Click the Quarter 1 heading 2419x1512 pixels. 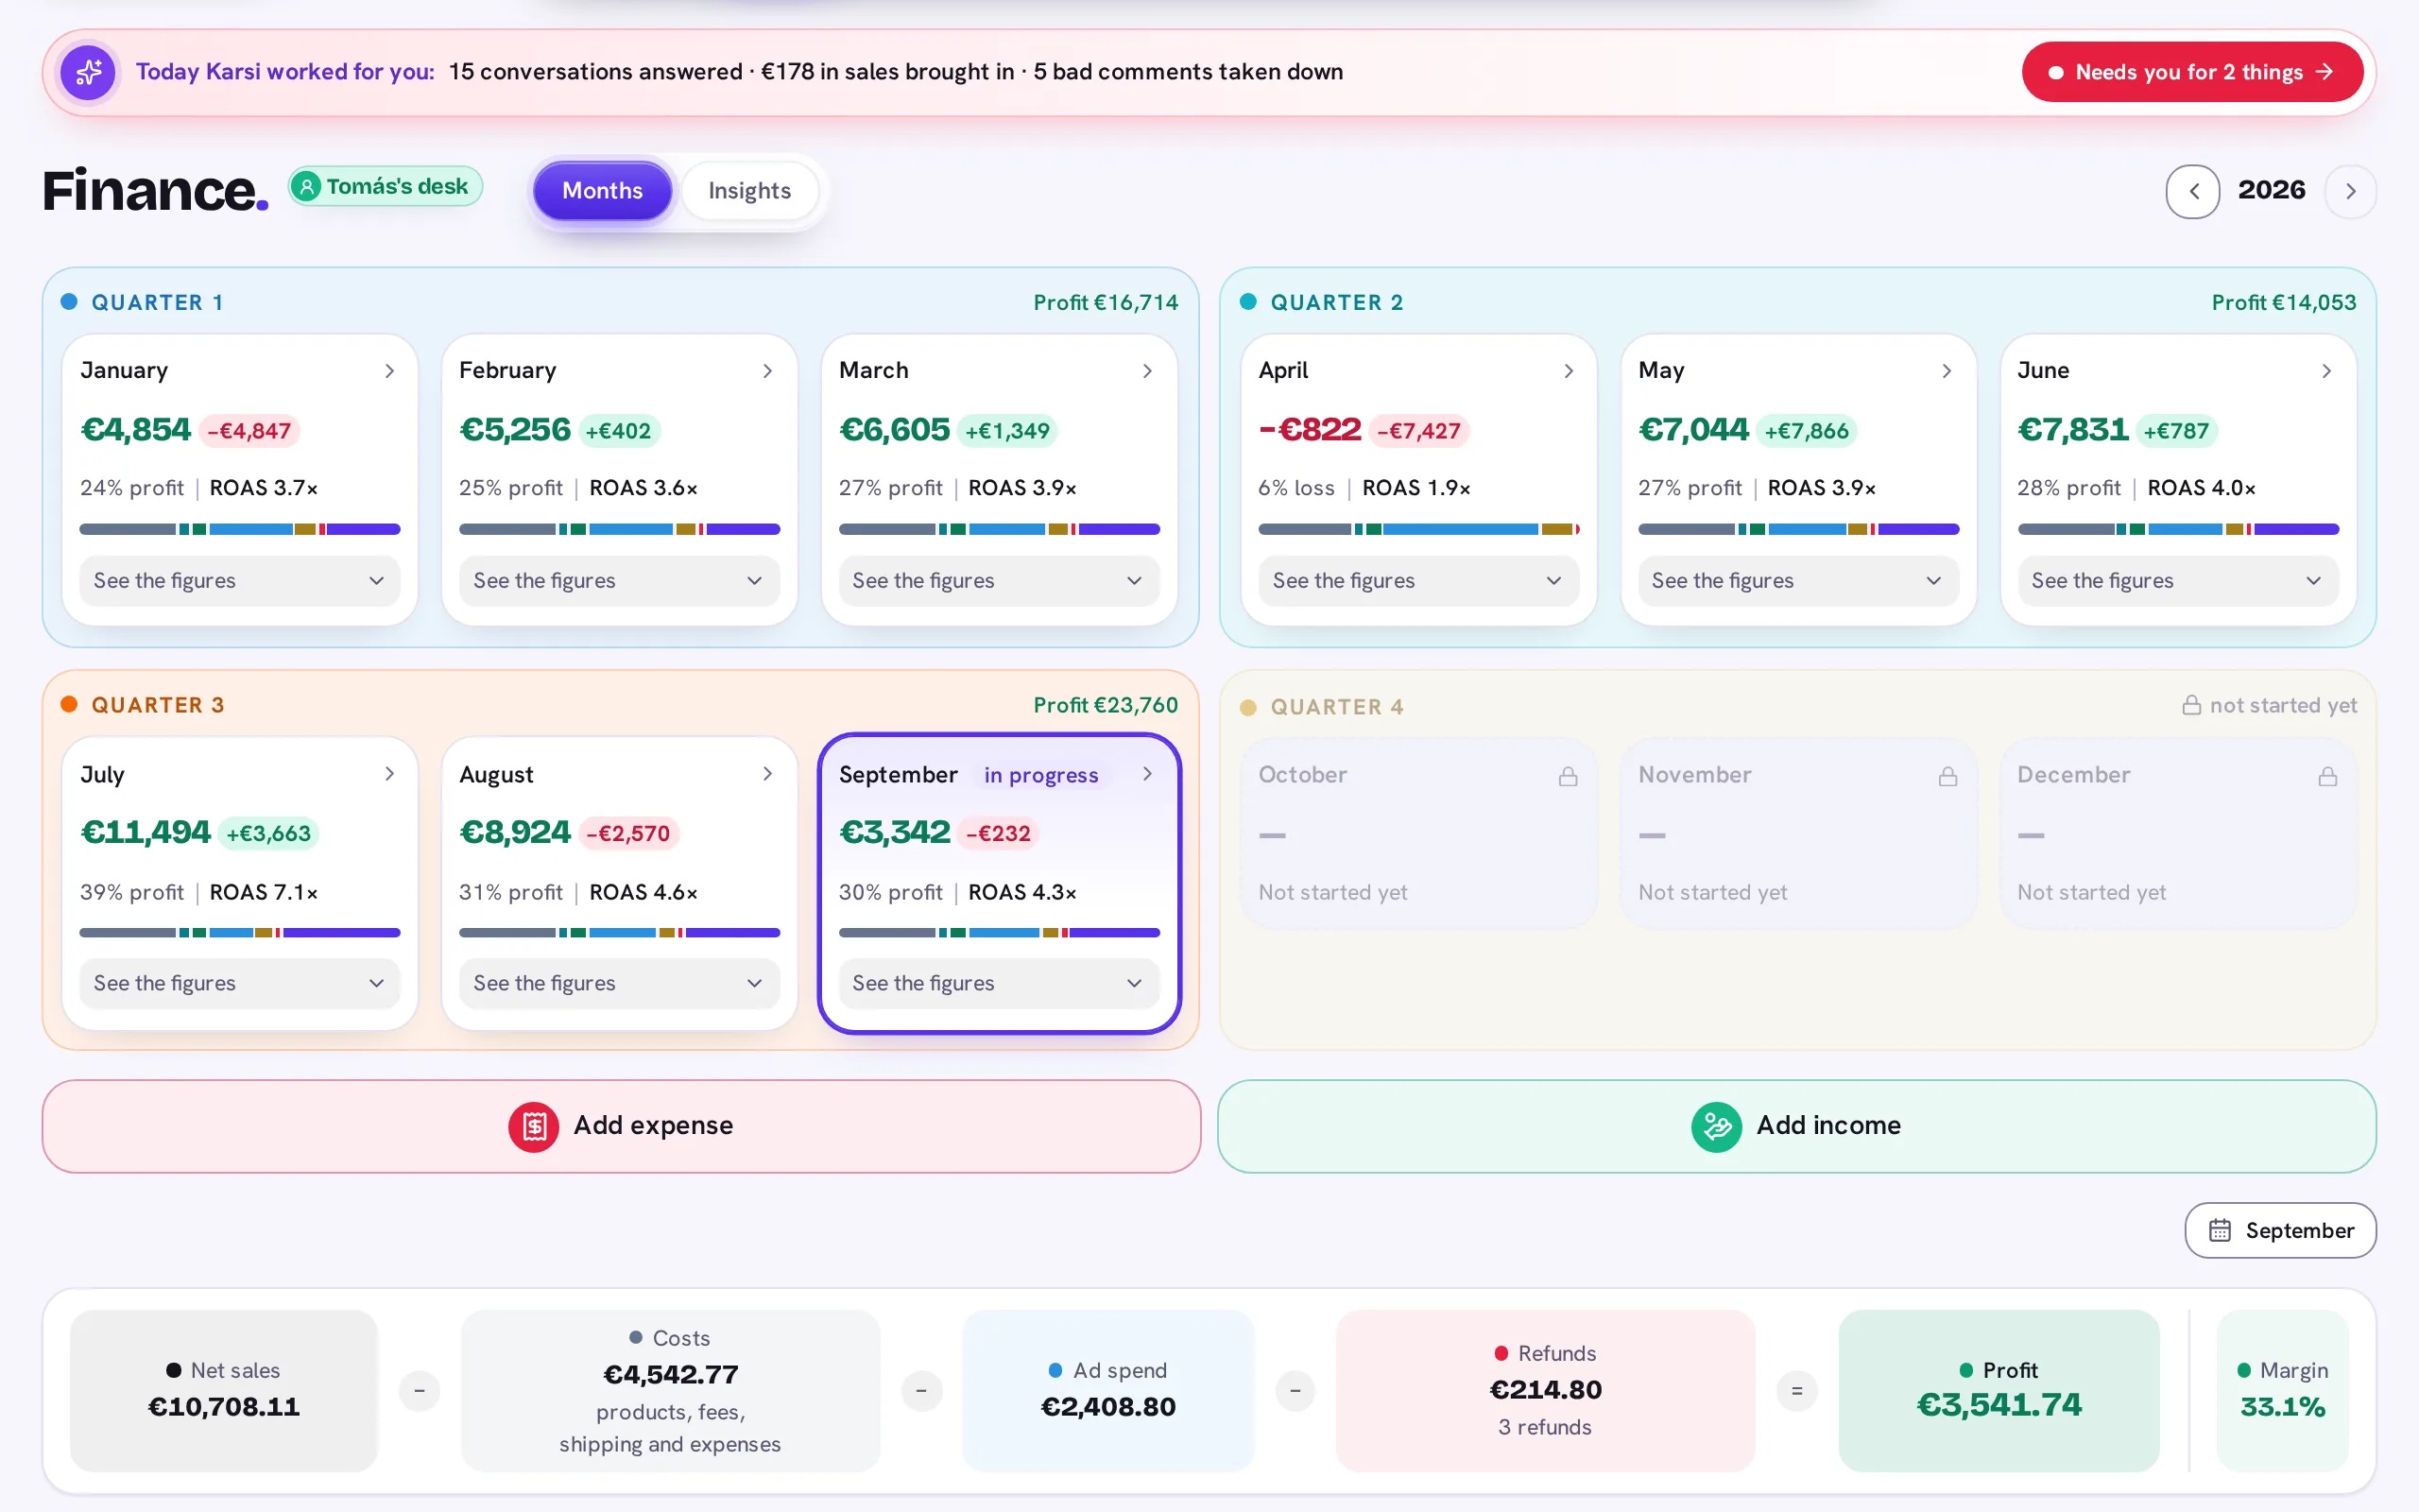click(x=157, y=303)
